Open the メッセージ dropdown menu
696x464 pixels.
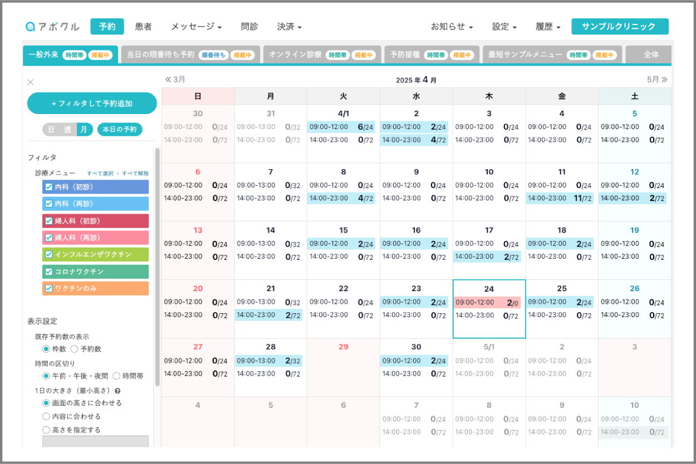point(196,27)
